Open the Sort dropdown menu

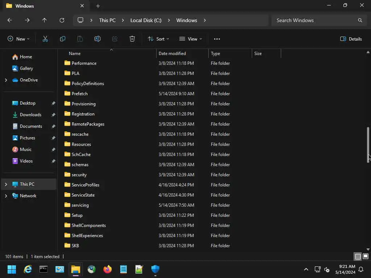coord(158,39)
